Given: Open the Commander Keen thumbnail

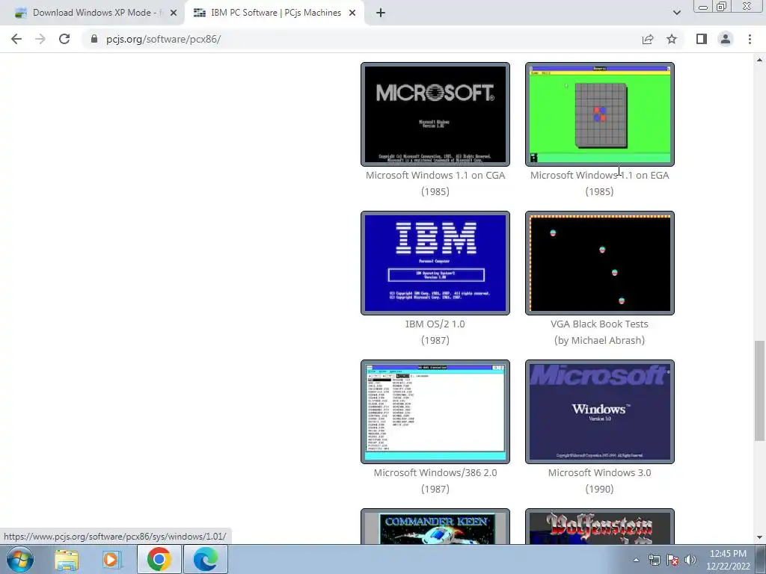Looking at the screenshot, I should pos(435,527).
